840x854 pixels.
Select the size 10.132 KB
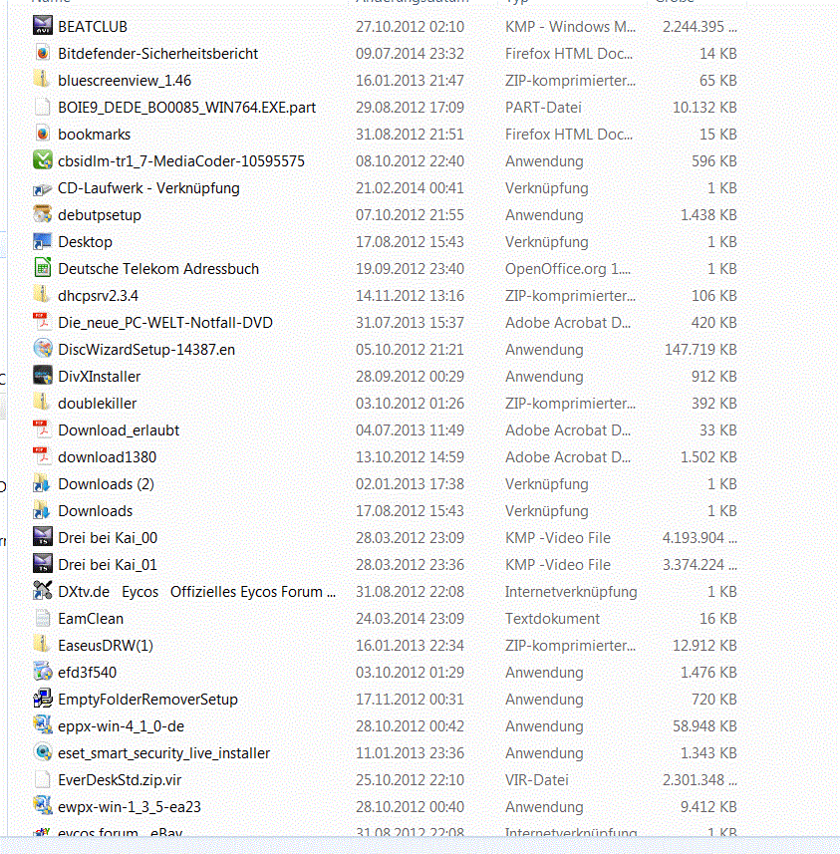pos(704,108)
